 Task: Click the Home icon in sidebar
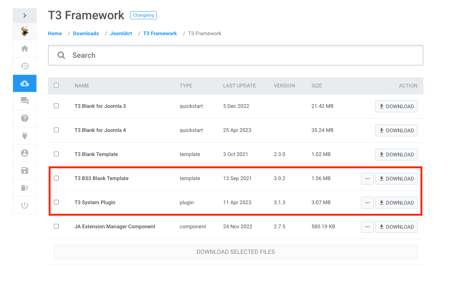coord(25,49)
